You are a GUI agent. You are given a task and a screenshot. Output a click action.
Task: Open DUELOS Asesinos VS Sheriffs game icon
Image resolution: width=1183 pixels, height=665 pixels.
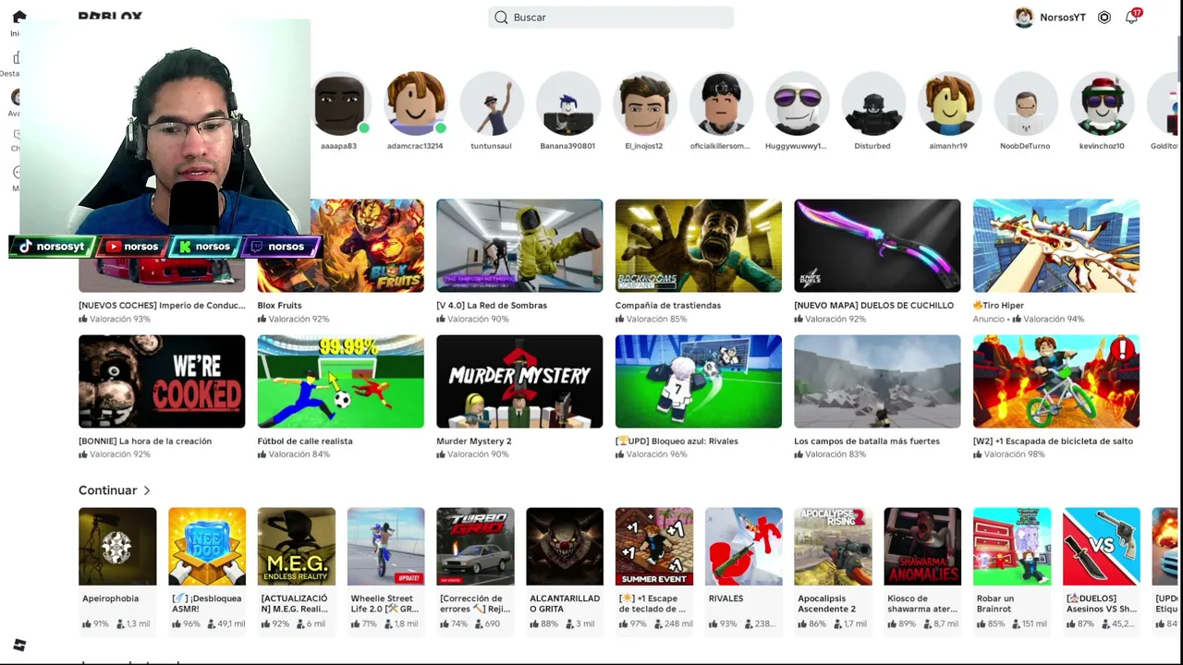click(x=1102, y=546)
